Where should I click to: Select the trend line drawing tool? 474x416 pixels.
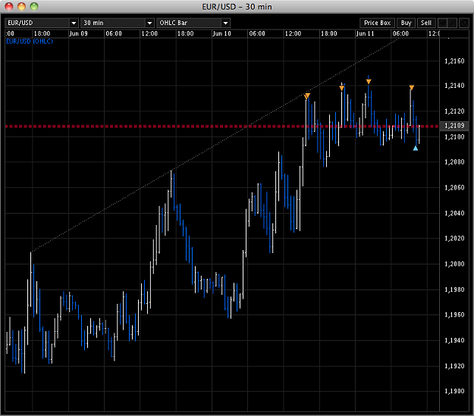(452, 23)
